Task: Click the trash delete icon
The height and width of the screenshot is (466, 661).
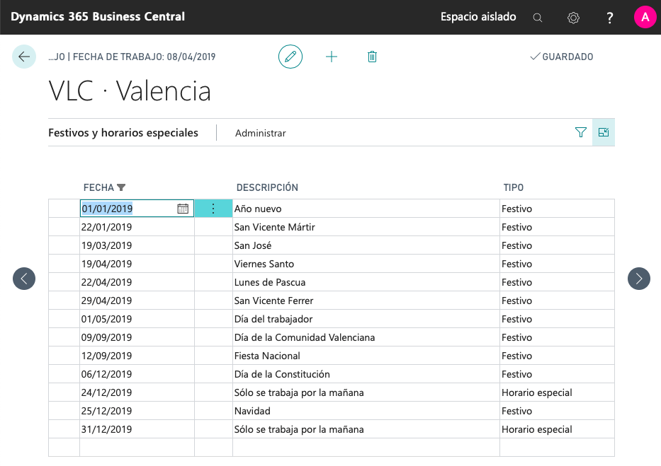Action: coord(372,57)
